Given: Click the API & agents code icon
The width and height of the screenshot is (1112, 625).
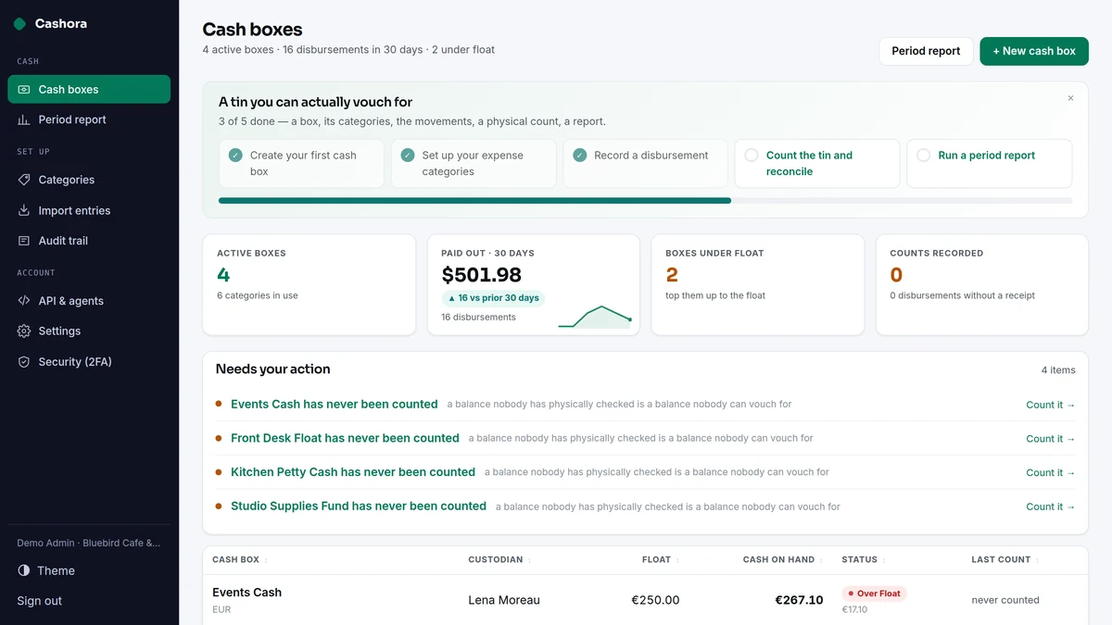Looking at the screenshot, I should [x=24, y=301].
